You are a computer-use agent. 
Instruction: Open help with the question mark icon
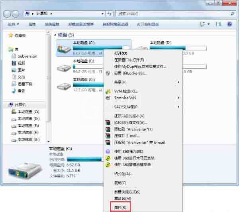point(229,24)
